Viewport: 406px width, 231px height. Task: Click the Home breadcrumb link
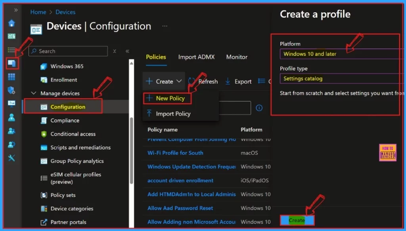(38, 12)
